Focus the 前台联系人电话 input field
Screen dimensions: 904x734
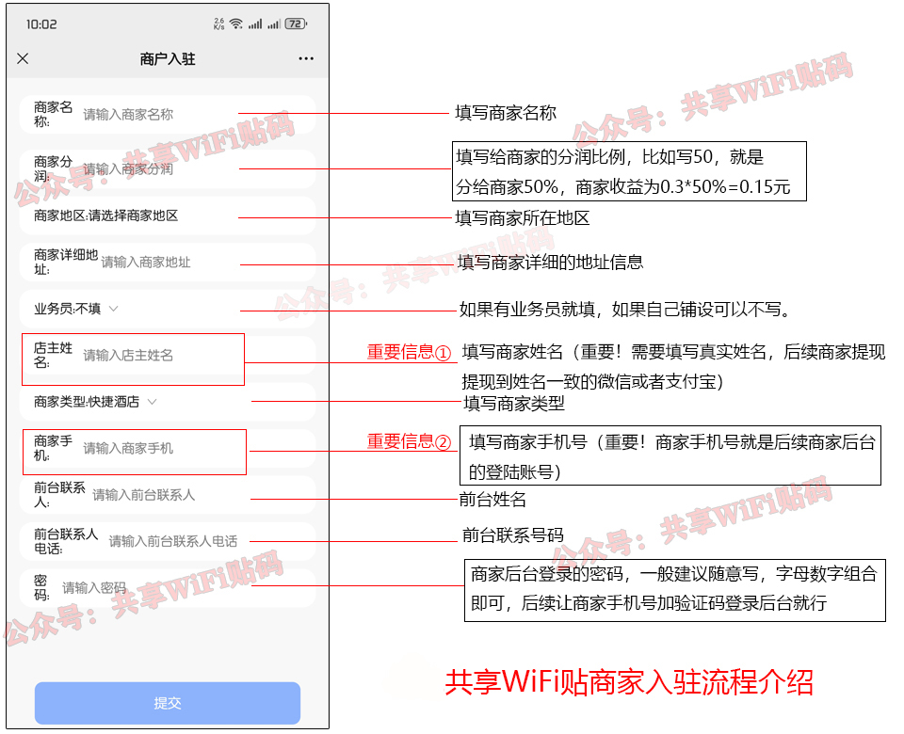[168, 541]
